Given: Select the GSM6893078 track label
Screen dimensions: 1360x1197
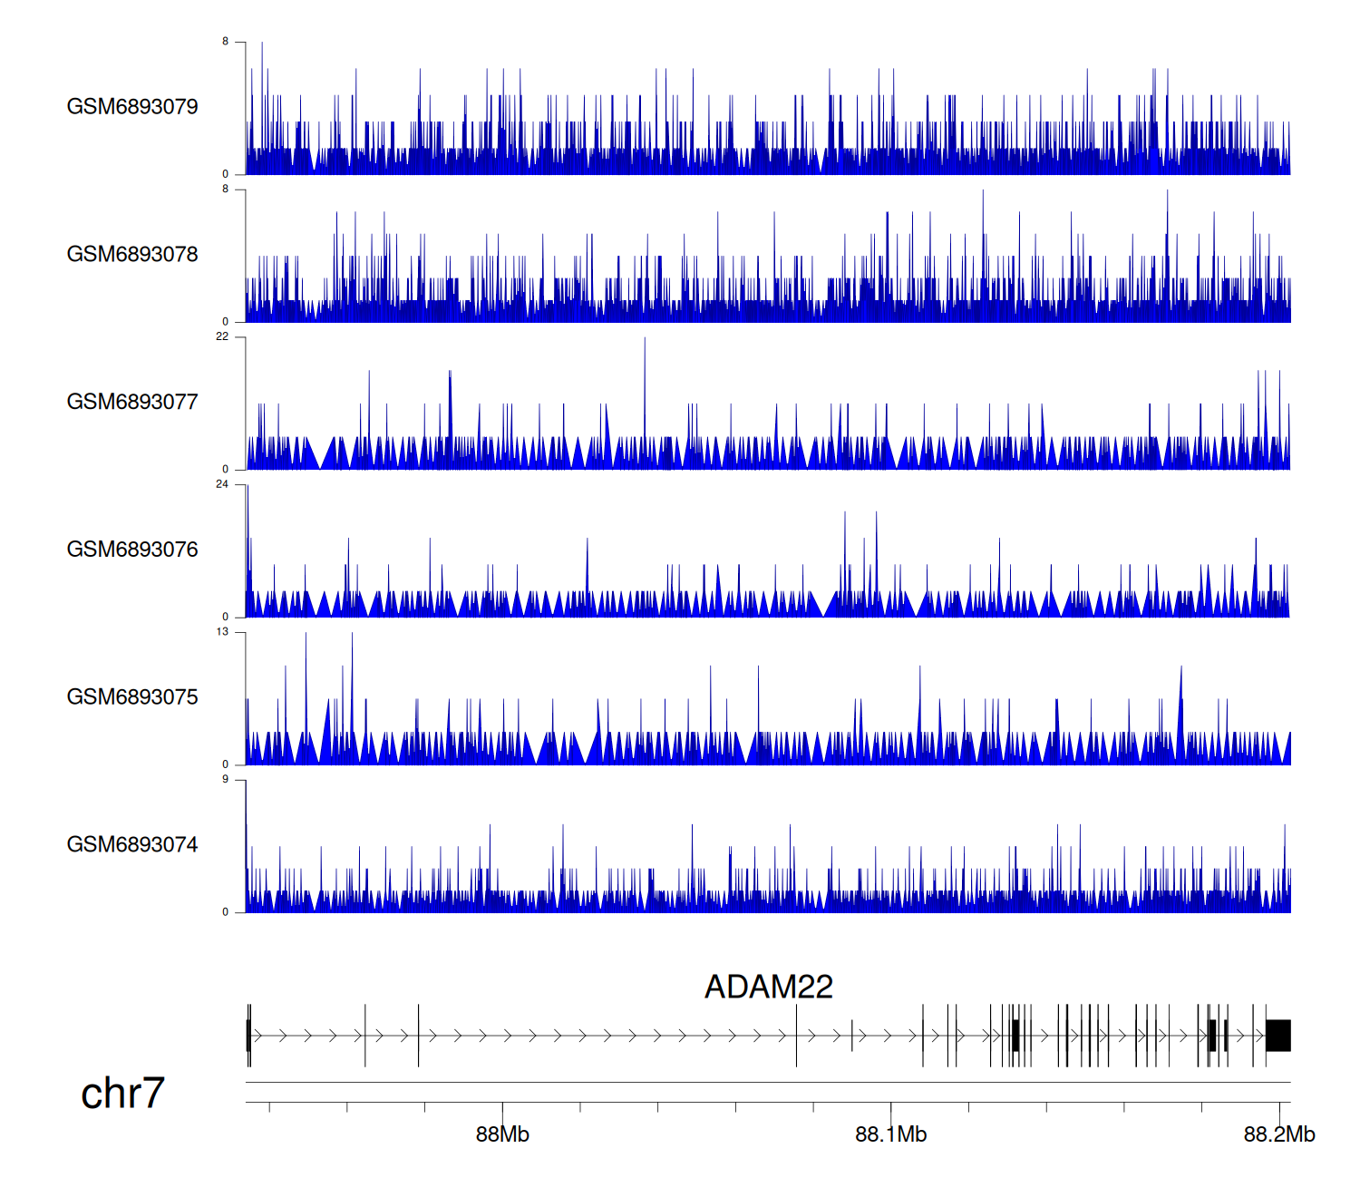Looking at the screenshot, I should pos(132,255).
